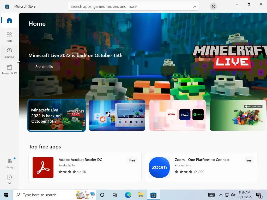Click the Minecraft Live 2022 headline text
The width and height of the screenshot is (267, 200).
coord(75,55)
